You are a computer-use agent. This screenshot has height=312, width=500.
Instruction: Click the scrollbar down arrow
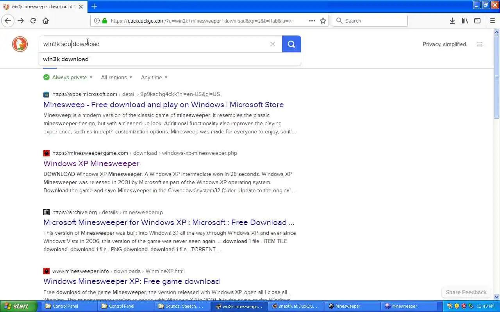click(x=497, y=297)
